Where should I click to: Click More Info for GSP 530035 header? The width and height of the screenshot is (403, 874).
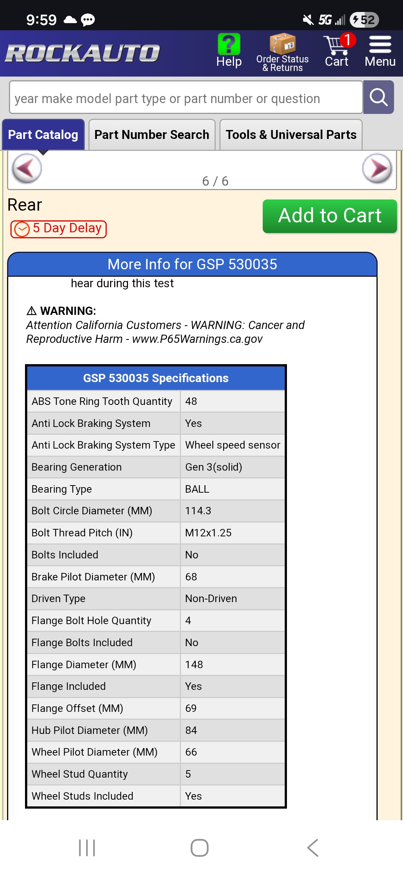[x=192, y=264]
